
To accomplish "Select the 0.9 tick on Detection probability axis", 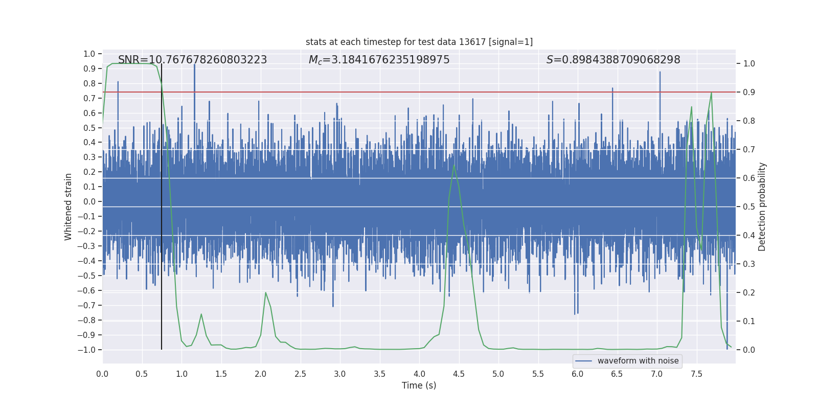I will pyautogui.click(x=749, y=93).
